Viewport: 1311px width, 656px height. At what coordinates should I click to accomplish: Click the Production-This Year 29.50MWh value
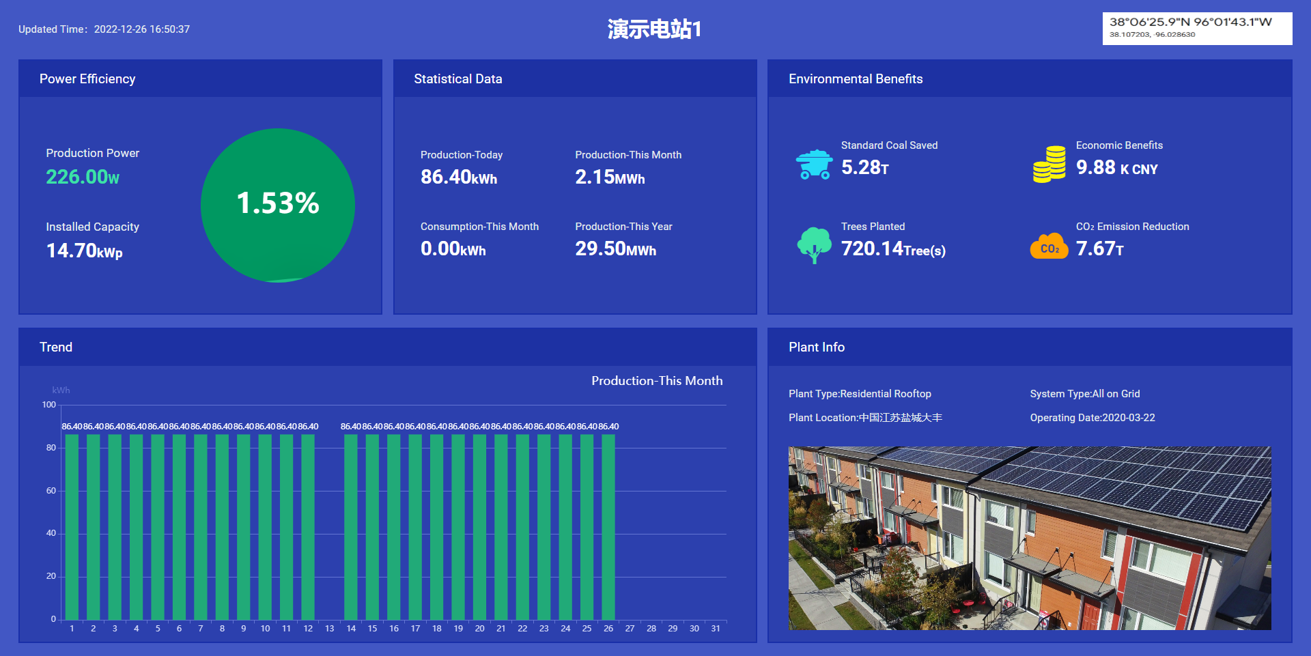pyautogui.click(x=616, y=249)
